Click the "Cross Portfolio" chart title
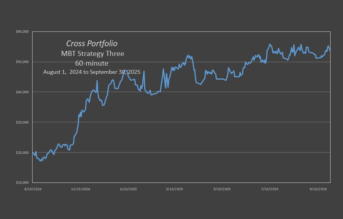The width and height of the screenshot is (343, 219). (x=92, y=44)
